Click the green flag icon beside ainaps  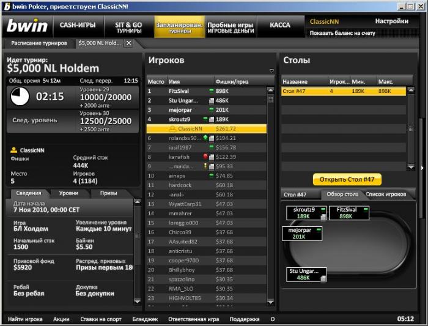click(212, 175)
